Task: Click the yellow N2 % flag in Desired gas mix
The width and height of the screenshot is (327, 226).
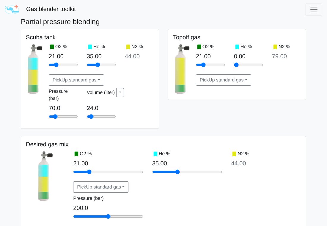Action: [x=234, y=154]
